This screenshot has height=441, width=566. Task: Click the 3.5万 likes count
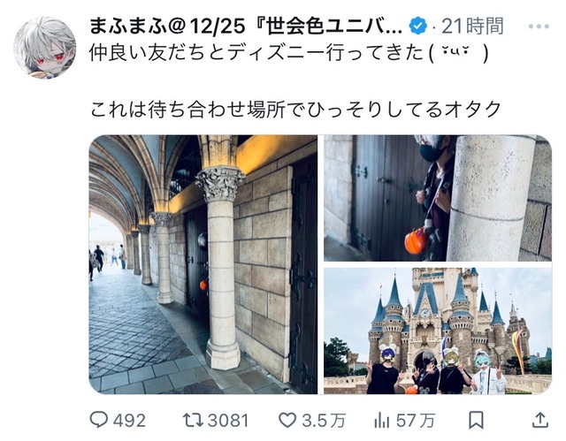(324, 421)
